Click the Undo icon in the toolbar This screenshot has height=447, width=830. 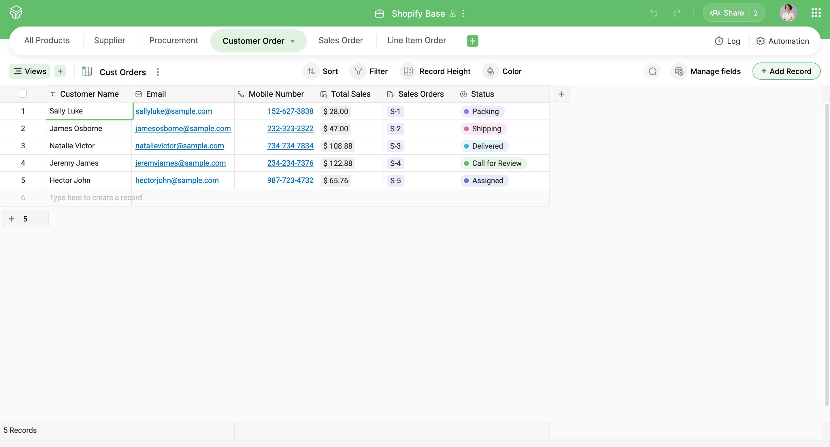(x=654, y=13)
